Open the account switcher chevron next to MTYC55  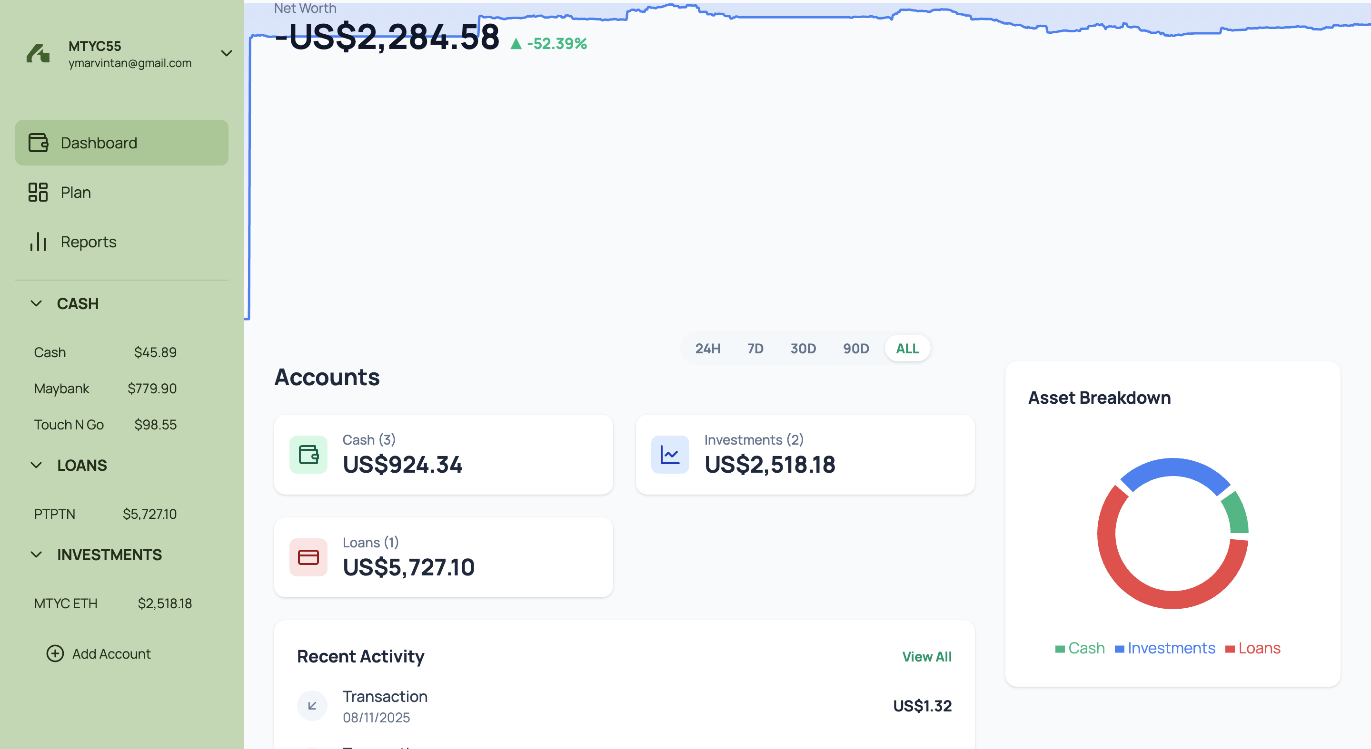tap(226, 53)
